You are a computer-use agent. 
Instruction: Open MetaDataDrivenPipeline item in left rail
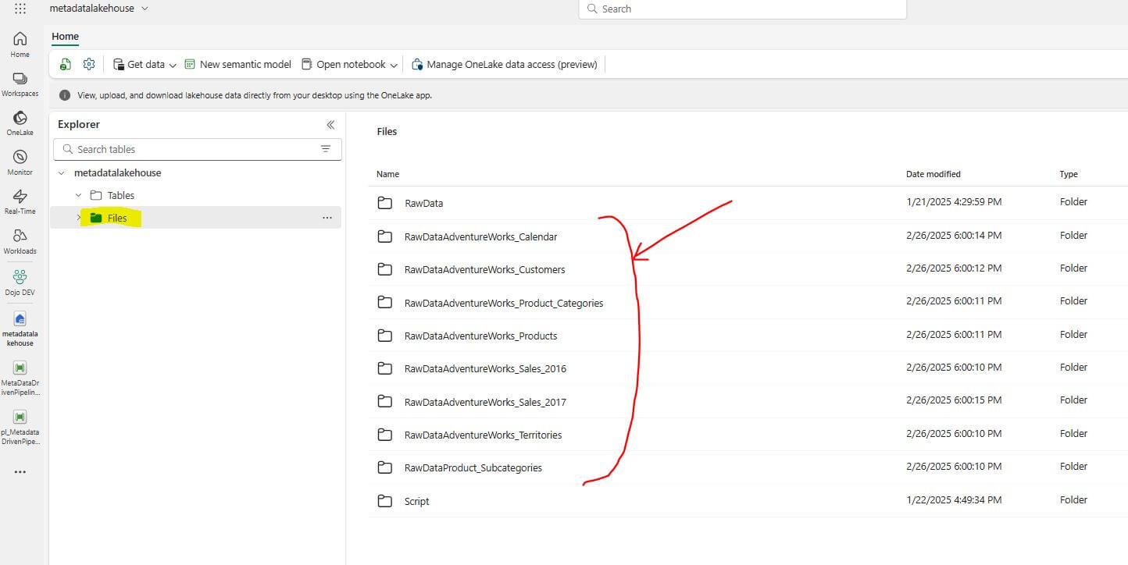point(20,378)
